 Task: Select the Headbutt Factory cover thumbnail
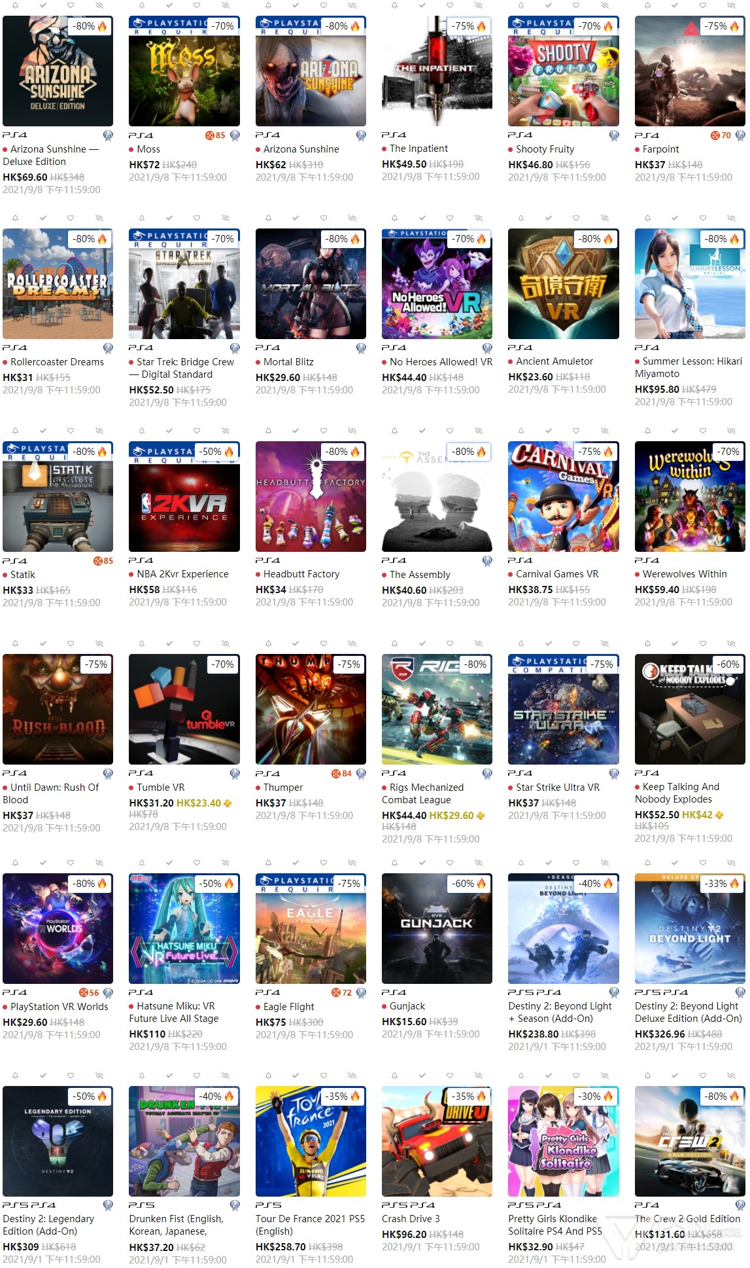click(311, 496)
